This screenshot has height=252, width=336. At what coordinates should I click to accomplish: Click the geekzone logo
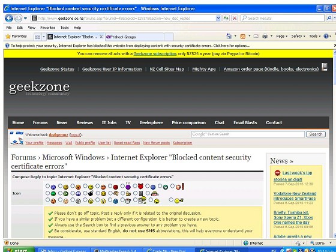click(x=40, y=88)
